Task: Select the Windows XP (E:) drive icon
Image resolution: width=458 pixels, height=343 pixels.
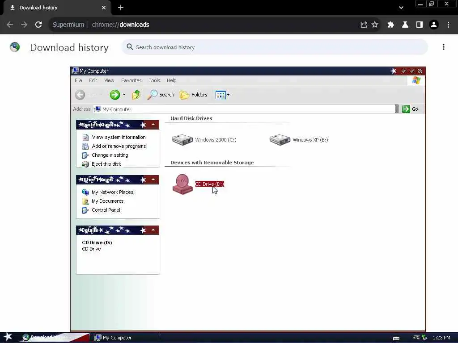Action: [x=280, y=139]
